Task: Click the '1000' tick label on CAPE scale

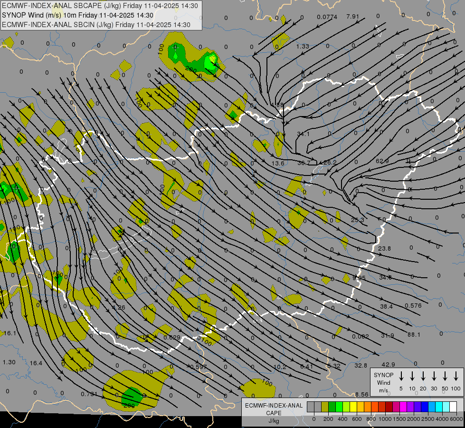Action: coord(385,419)
